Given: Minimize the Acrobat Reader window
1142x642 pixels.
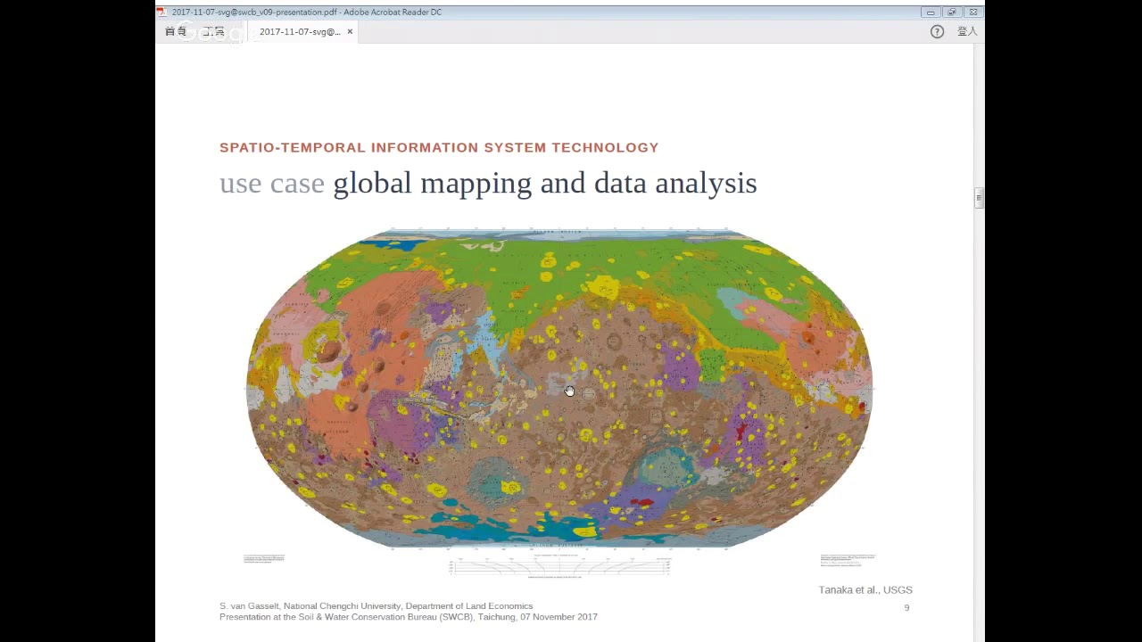Looking at the screenshot, I should 931,12.
